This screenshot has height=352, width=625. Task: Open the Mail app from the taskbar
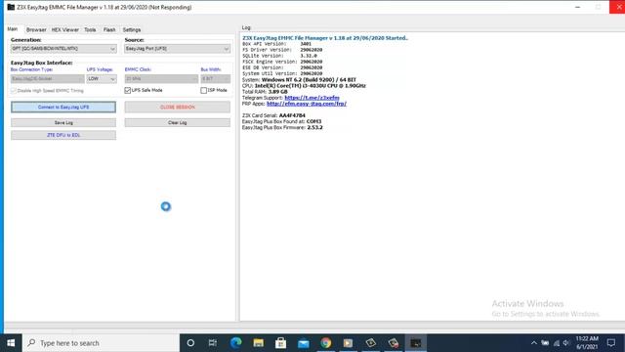click(304, 343)
